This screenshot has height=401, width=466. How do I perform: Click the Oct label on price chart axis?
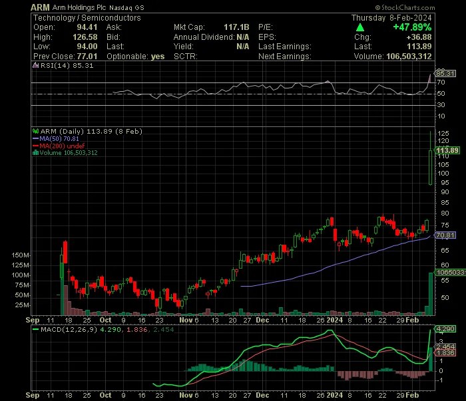tap(105, 321)
